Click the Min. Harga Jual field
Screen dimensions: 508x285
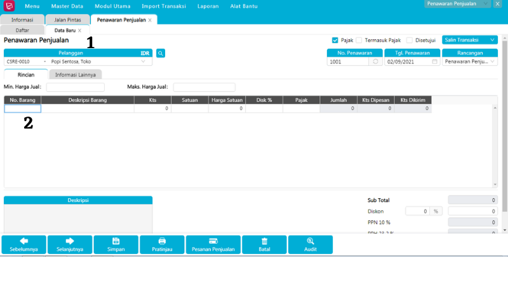tap(75, 87)
